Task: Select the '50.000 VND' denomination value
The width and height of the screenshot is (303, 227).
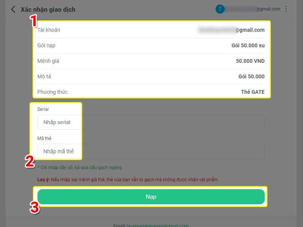Action: point(250,61)
